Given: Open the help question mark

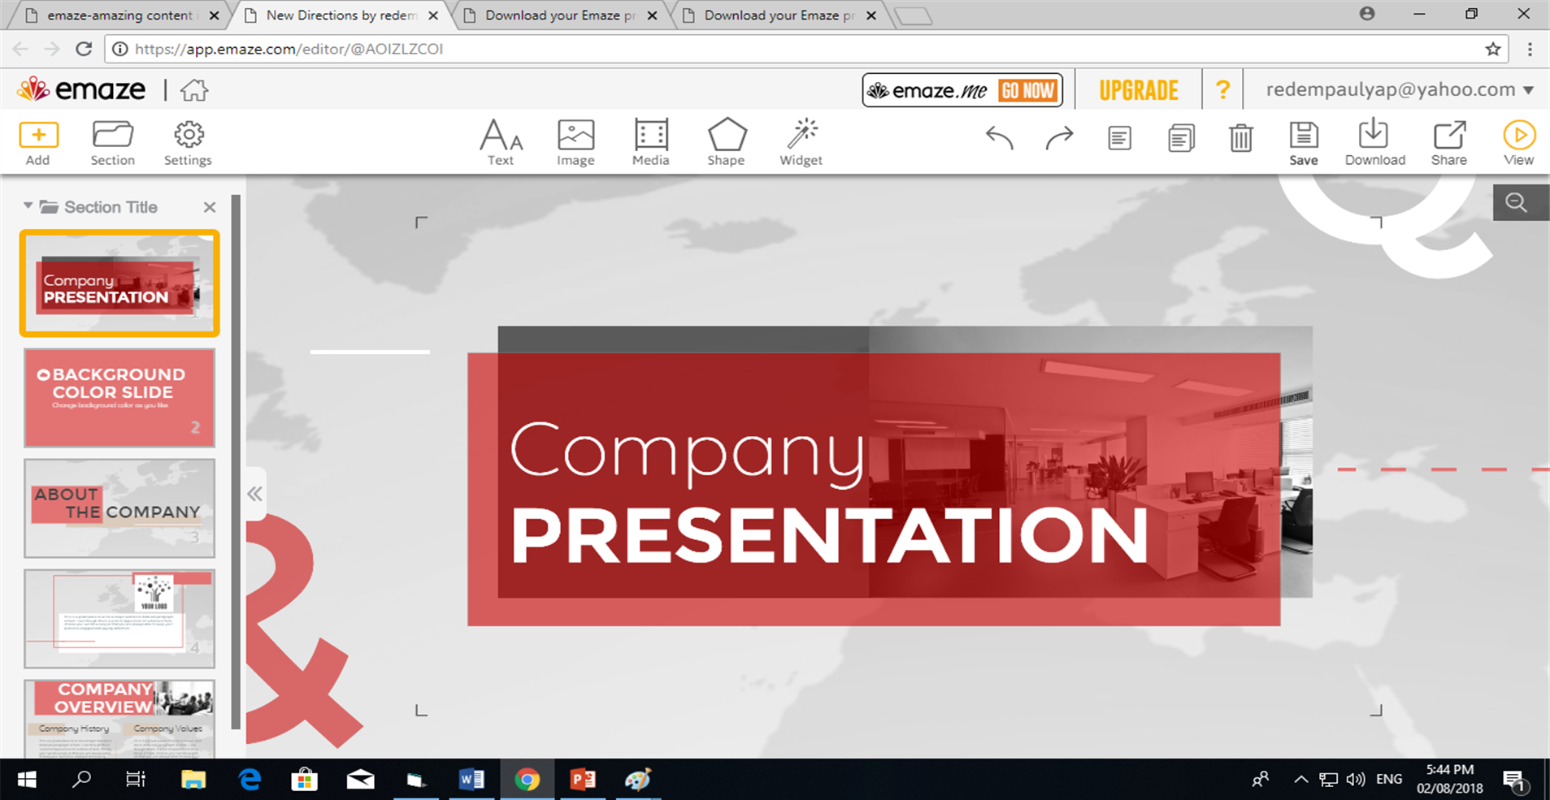Looking at the screenshot, I should tap(1222, 89).
